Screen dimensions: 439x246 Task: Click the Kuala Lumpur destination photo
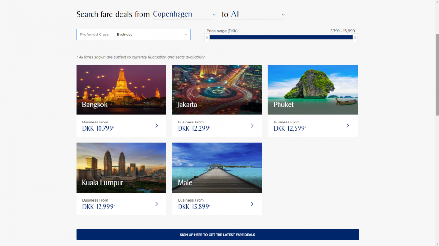click(x=121, y=168)
